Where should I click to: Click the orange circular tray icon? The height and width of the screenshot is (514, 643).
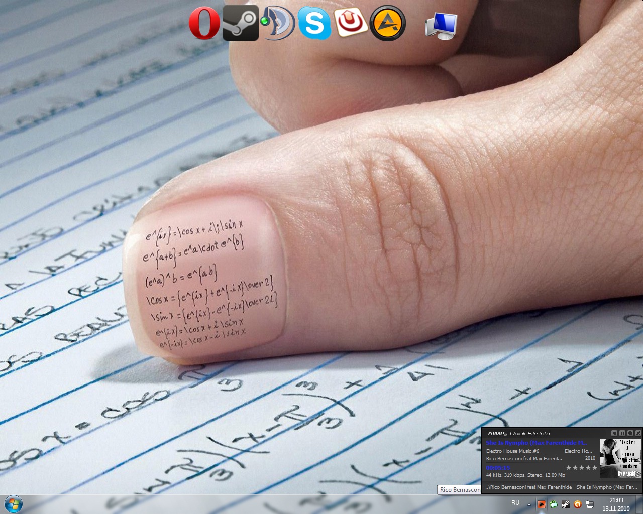click(x=578, y=504)
